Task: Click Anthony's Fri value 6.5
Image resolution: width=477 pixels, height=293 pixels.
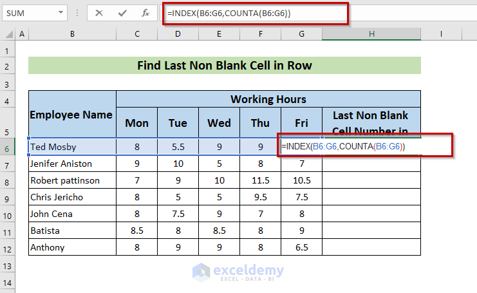Action: pyautogui.click(x=301, y=247)
